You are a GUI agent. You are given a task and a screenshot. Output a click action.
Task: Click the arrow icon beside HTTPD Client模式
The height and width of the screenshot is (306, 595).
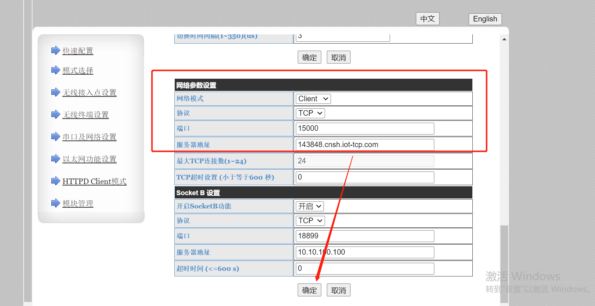[55, 181]
